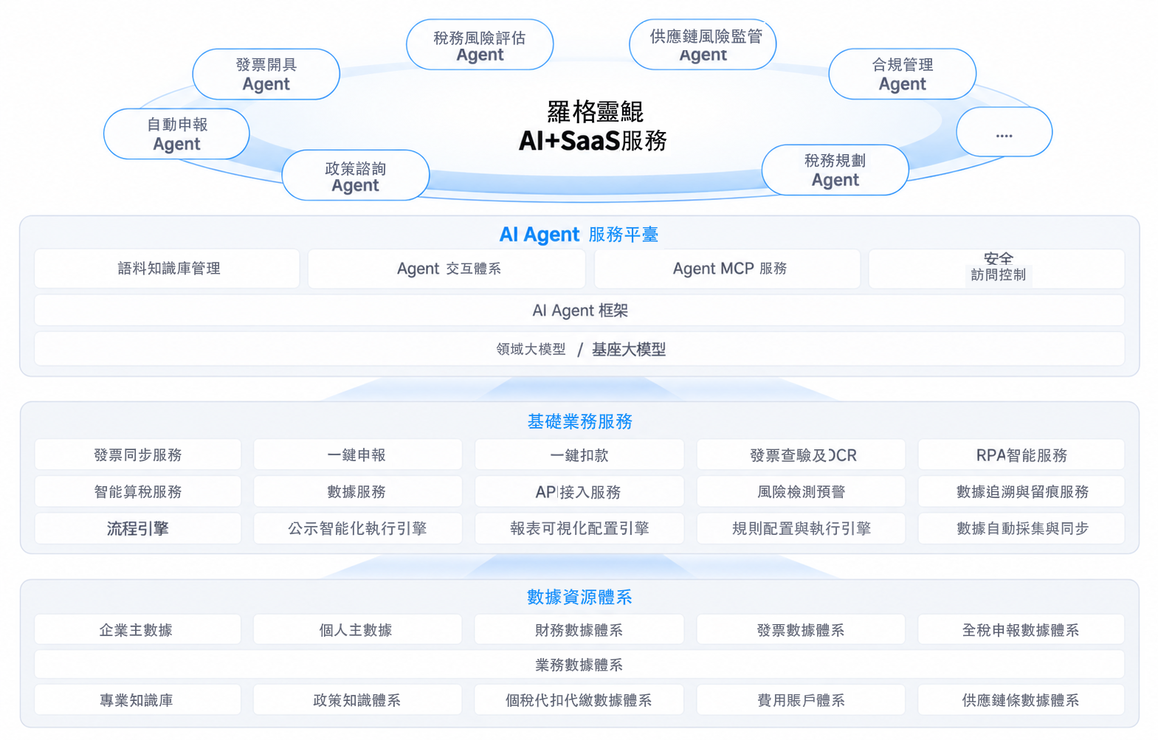Select the API接入服務 cell
This screenshot has width=1158, height=740.
tap(579, 491)
